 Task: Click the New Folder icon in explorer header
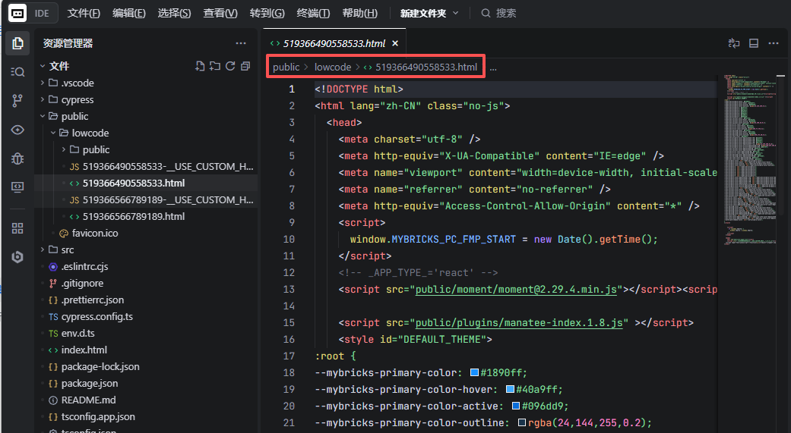click(x=215, y=66)
